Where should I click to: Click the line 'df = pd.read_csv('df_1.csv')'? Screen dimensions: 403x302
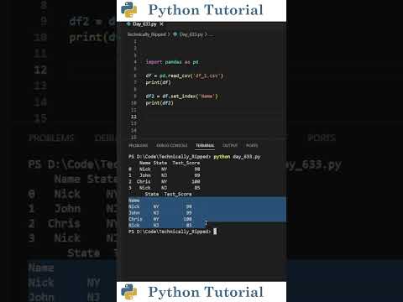tap(185, 75)
